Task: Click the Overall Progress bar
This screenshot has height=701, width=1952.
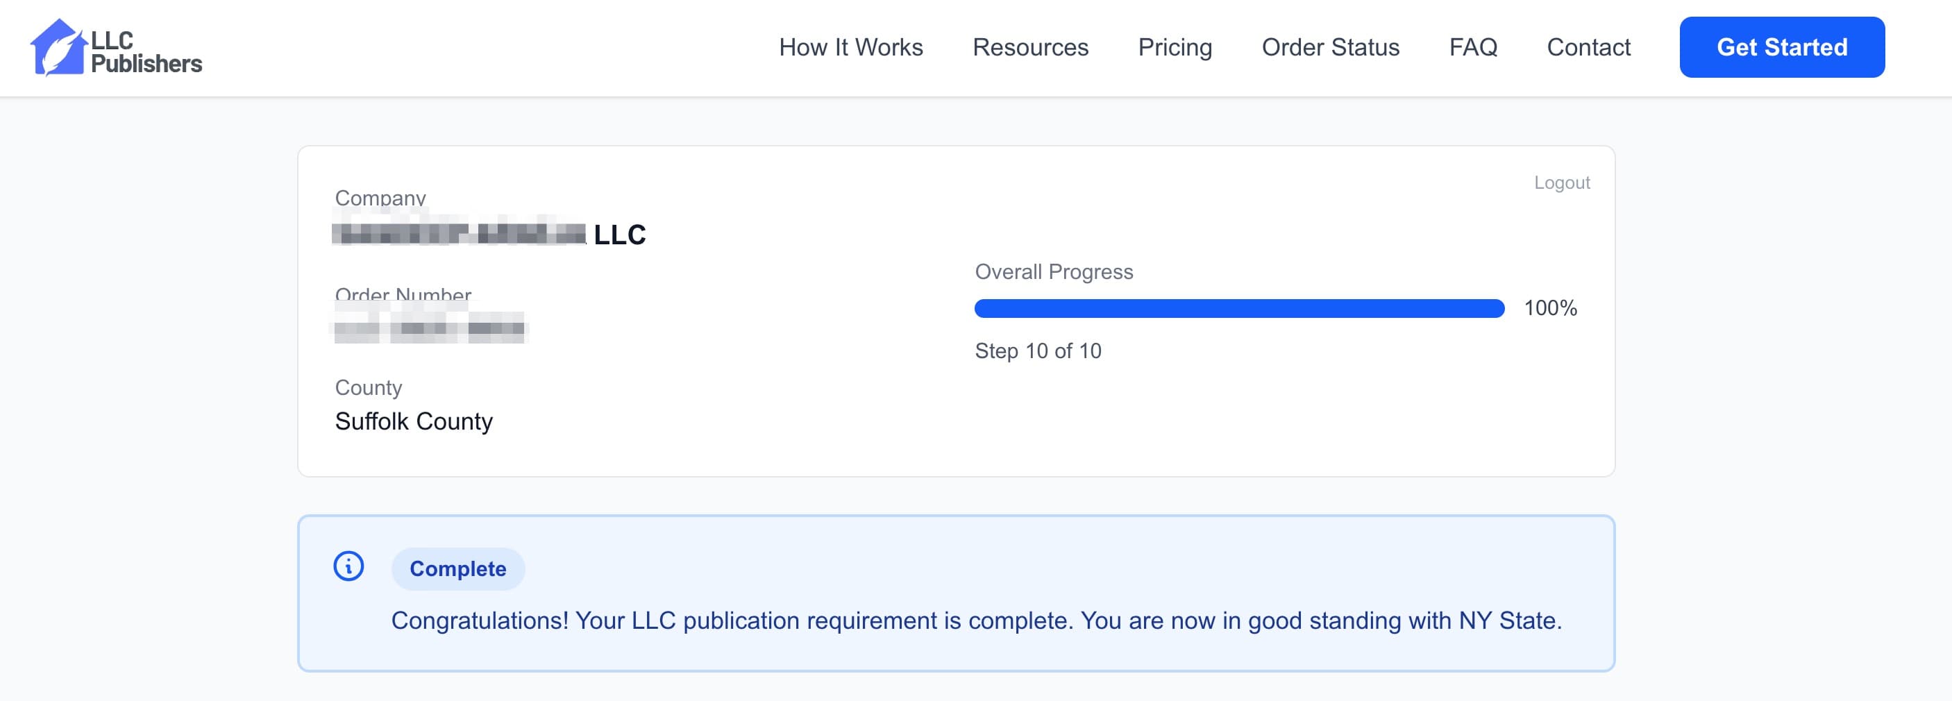Action: (x=1239, y=308)
